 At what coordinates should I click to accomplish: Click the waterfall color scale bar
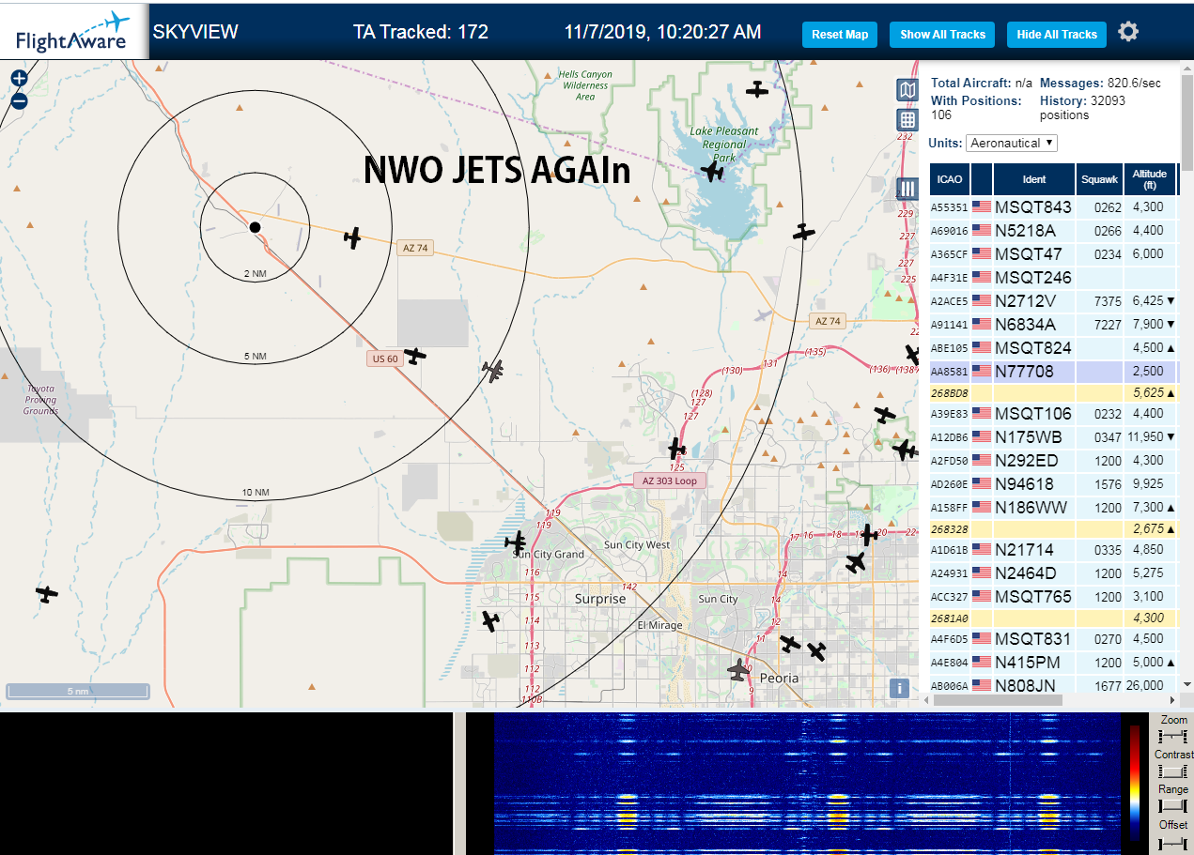point(1135,783)
